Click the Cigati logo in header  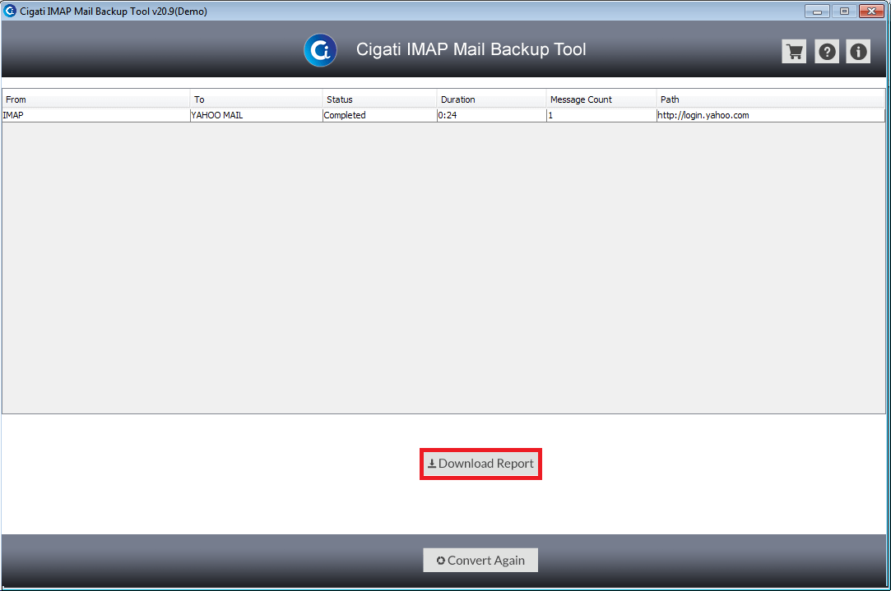321,50
